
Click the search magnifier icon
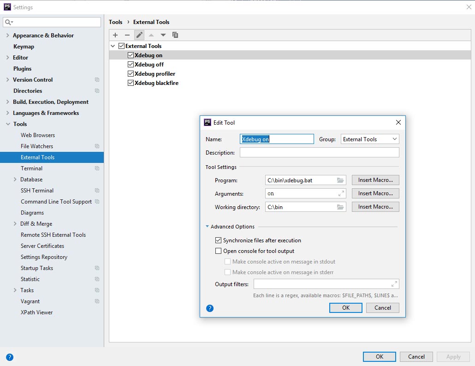(x=9, y=22)
